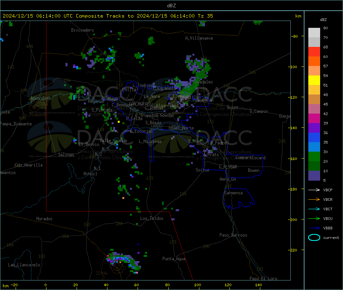
Task: Click the 'Pampa_Diamante' place label
Action: point(16,124)
